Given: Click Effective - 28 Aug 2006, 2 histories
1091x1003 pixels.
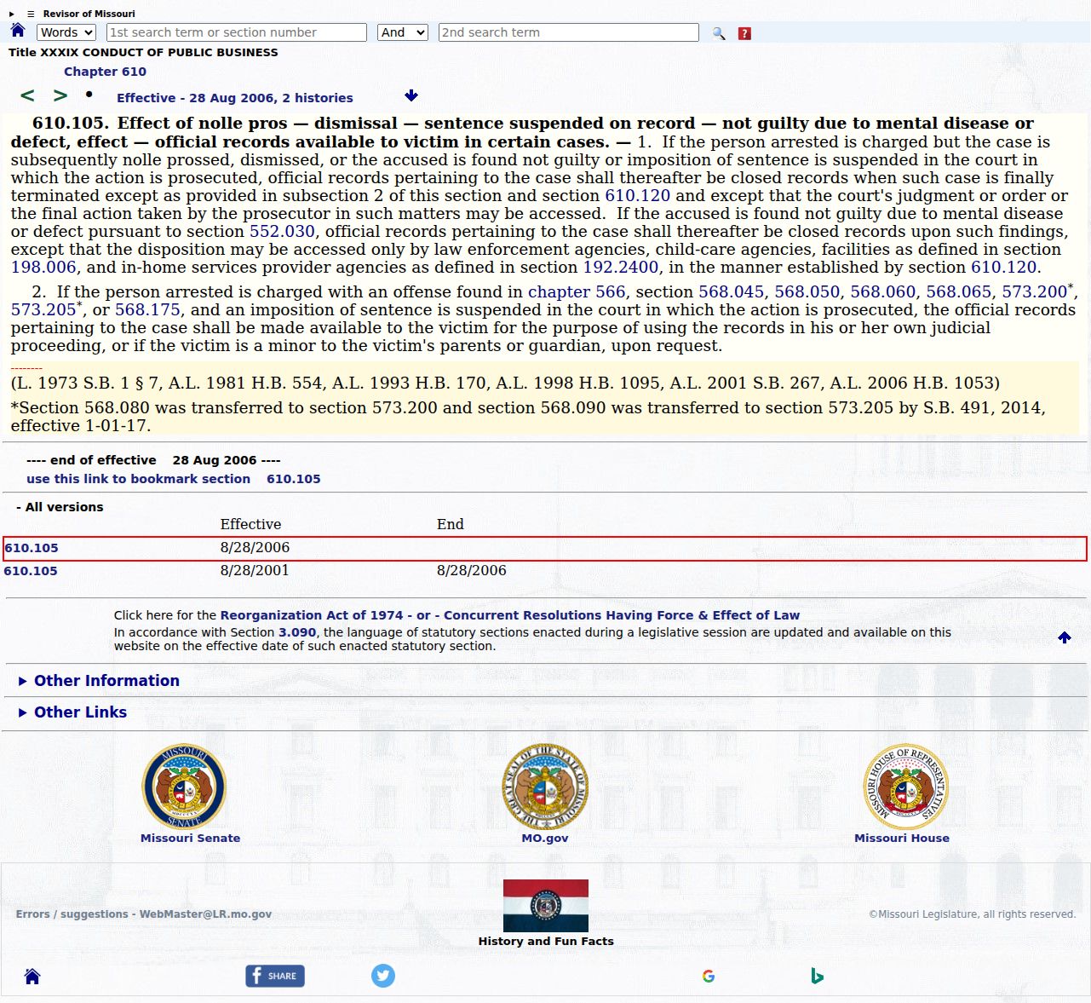Looking at the screenshot, I should [235, 98].
